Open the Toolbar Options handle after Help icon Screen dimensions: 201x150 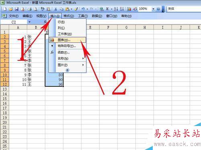pos(163,9)
